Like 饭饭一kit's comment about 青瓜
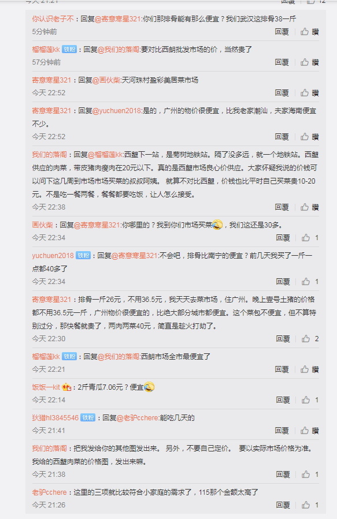The height and width of the screenshot is (519, 337). (310, 400)
